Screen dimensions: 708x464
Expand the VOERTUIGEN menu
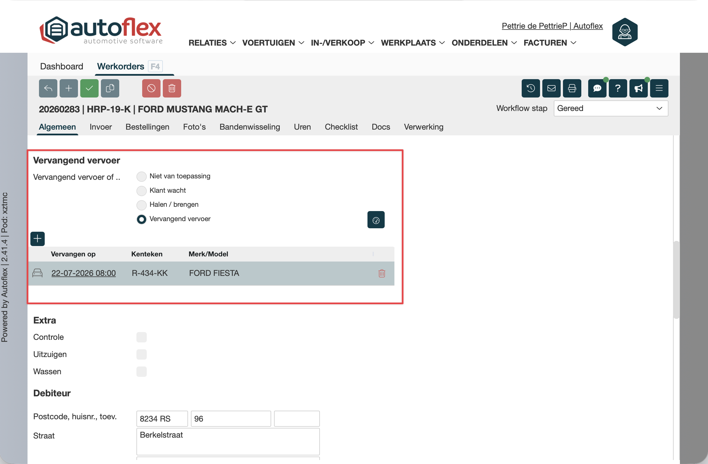(273, 43)
